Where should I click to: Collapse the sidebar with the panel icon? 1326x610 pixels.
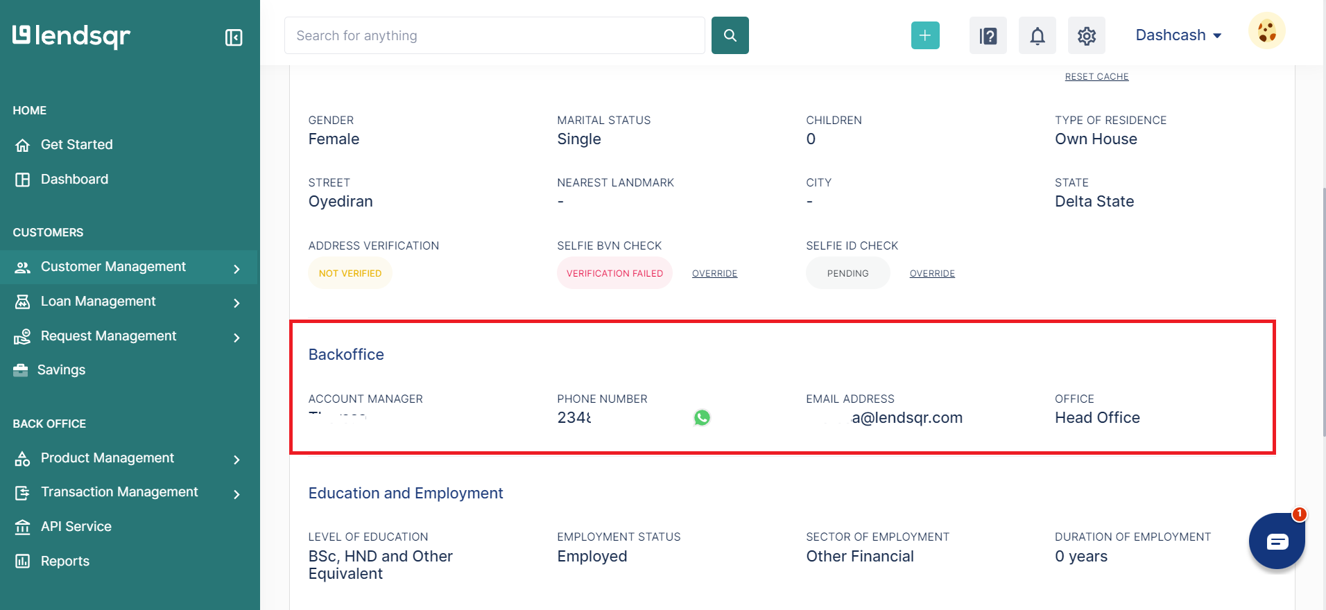pos(234,37)
